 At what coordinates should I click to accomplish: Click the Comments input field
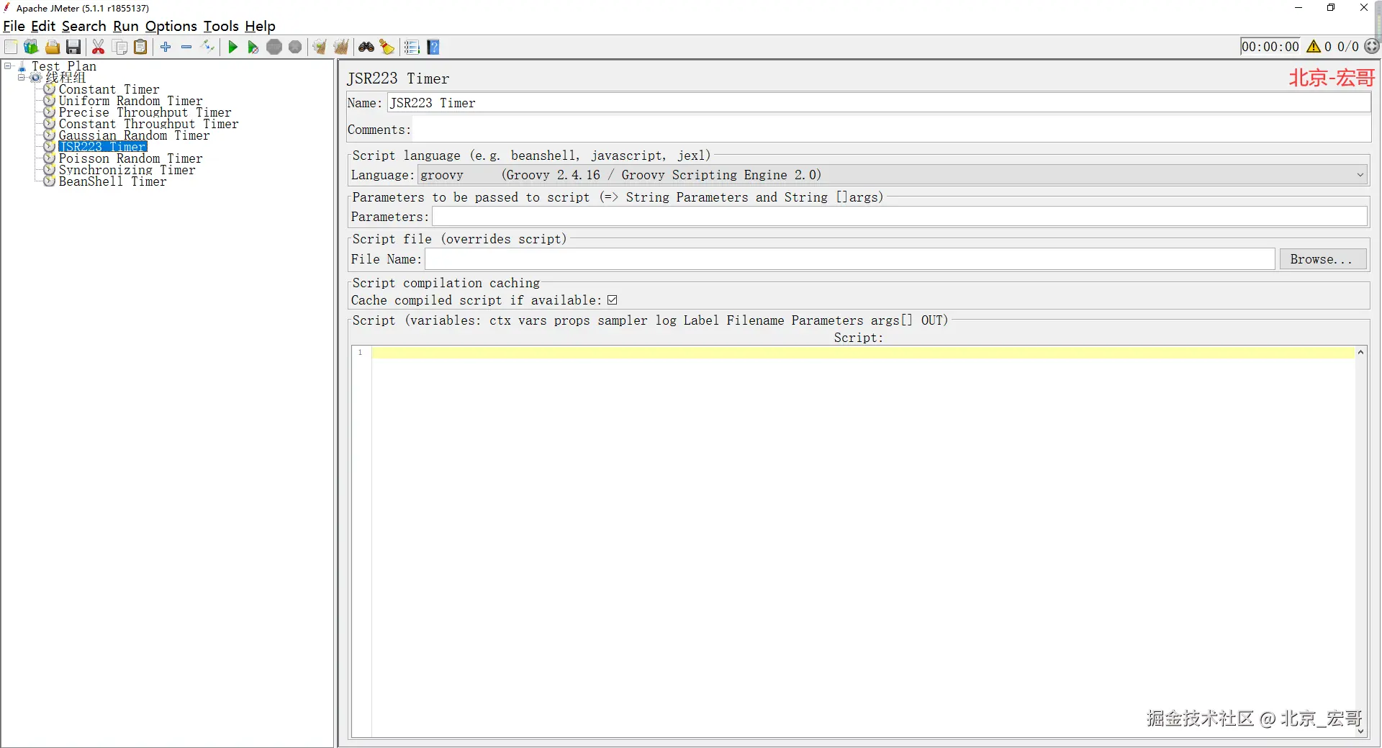pos(891,130)
